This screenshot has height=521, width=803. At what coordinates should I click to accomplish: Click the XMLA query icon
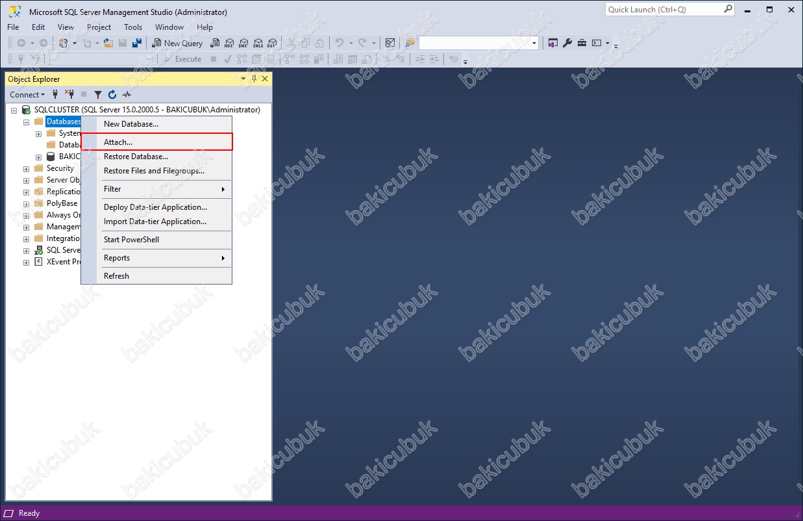coord(258,43)
